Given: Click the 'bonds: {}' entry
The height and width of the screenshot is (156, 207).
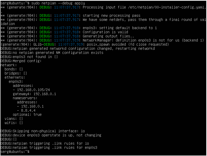Looking at the screenshot, I should 14,69.
